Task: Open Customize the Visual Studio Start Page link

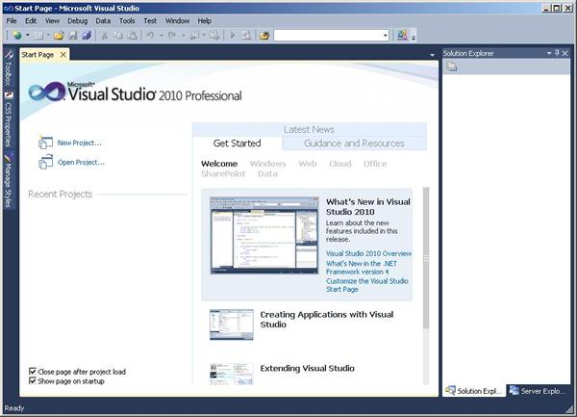Action: coord(367,285)
